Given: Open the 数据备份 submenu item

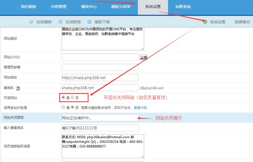Looking at the screenshot, I should coord(242,22).
